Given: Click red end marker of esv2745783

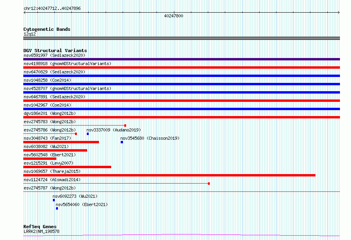Looking at the screenshot, I should (125, 126).
